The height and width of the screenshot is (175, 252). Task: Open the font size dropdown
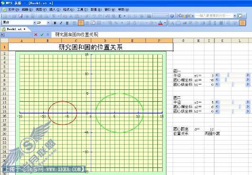pyautogui.click(x=48, y=23)
